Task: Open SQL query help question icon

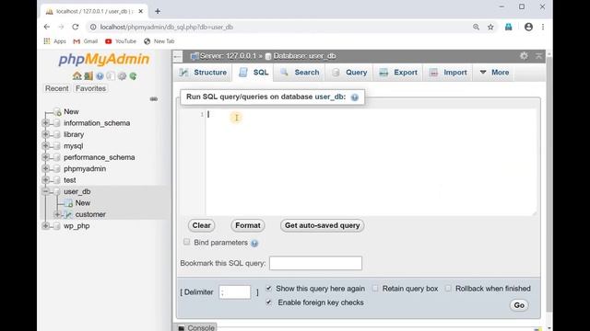Action: pos(354,97)
